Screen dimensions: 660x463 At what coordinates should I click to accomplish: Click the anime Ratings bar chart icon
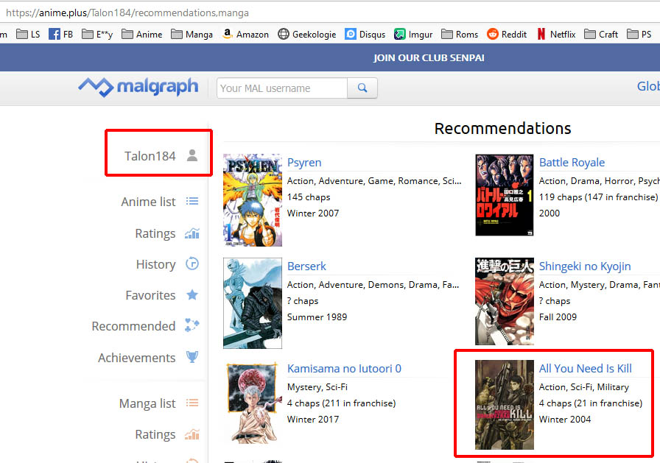coord(192,233)
